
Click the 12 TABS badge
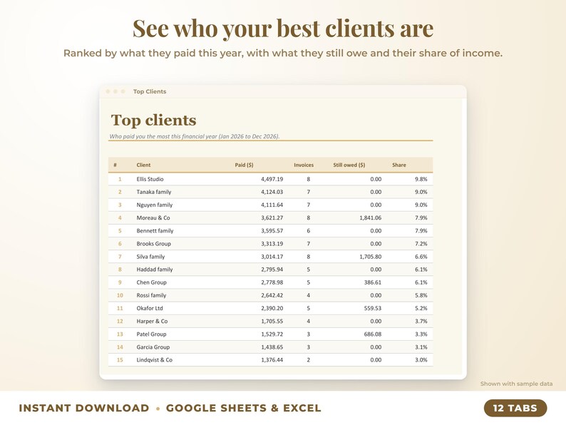point(515,408)
